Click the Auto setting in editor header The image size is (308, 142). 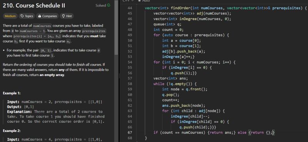pos(145,1)
